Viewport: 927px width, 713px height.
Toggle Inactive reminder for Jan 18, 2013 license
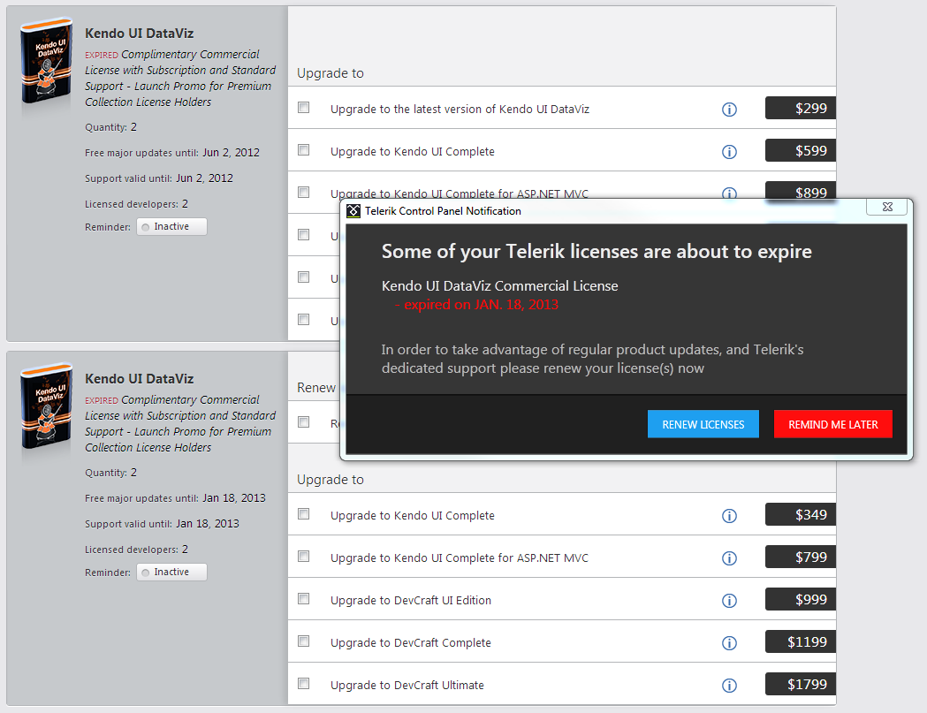click(x=171, y=573)
